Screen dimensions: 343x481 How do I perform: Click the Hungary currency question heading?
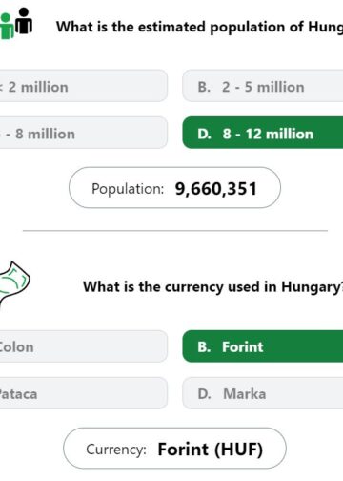coord(212,287)
